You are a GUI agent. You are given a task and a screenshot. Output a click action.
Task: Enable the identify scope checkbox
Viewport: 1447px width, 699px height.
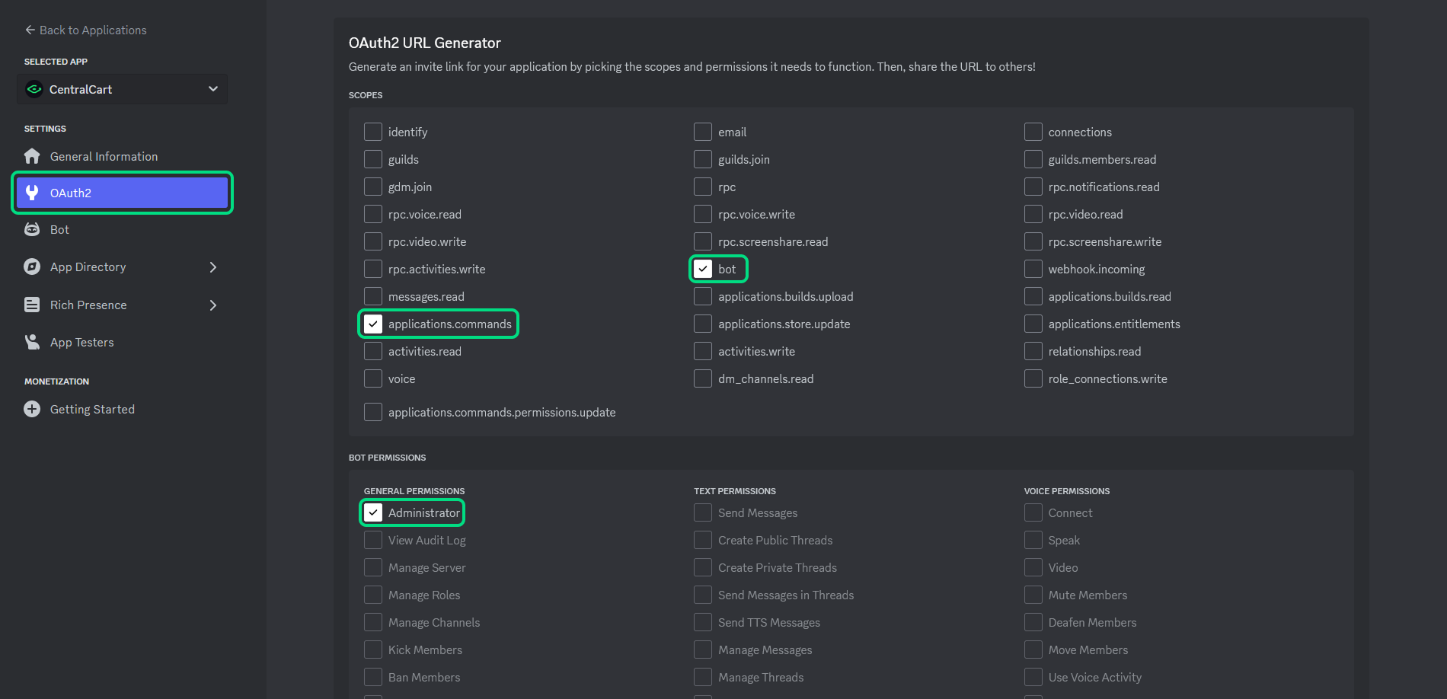tap(373, 132)
